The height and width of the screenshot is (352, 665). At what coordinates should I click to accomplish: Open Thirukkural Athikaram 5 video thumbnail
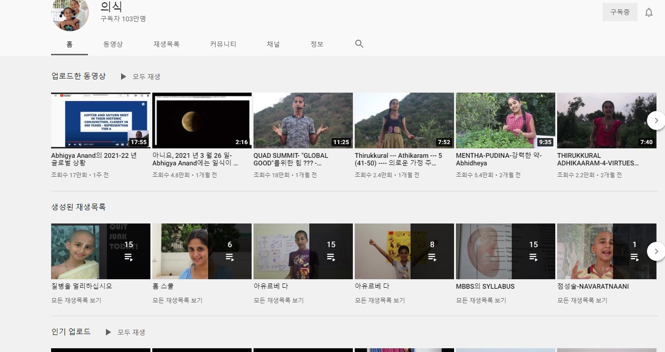(404, 120)
